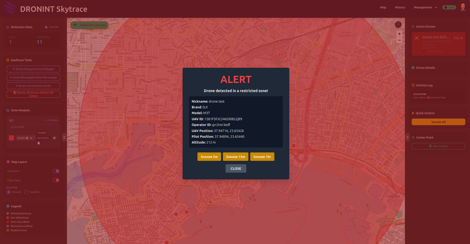Select the Map navigation item
470x244 pixels.
point(383,7)
